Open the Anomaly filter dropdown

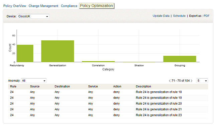pyautogui.click(x=34, y=81)
